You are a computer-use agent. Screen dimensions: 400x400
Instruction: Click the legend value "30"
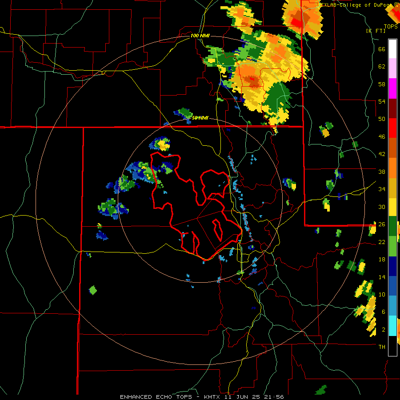382,207
